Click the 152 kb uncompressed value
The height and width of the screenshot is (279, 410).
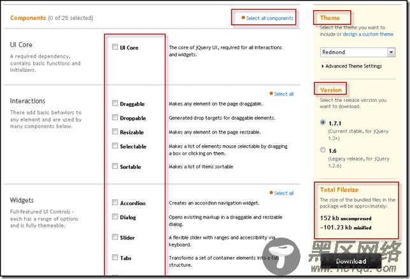346,218
